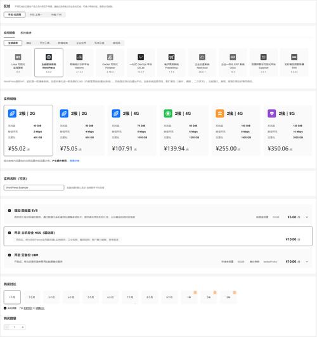The width and height of the screenshot is (317, 337).
Task: Toggle the 云备份 CBR checkbox
Action: (x=10, y=255)
